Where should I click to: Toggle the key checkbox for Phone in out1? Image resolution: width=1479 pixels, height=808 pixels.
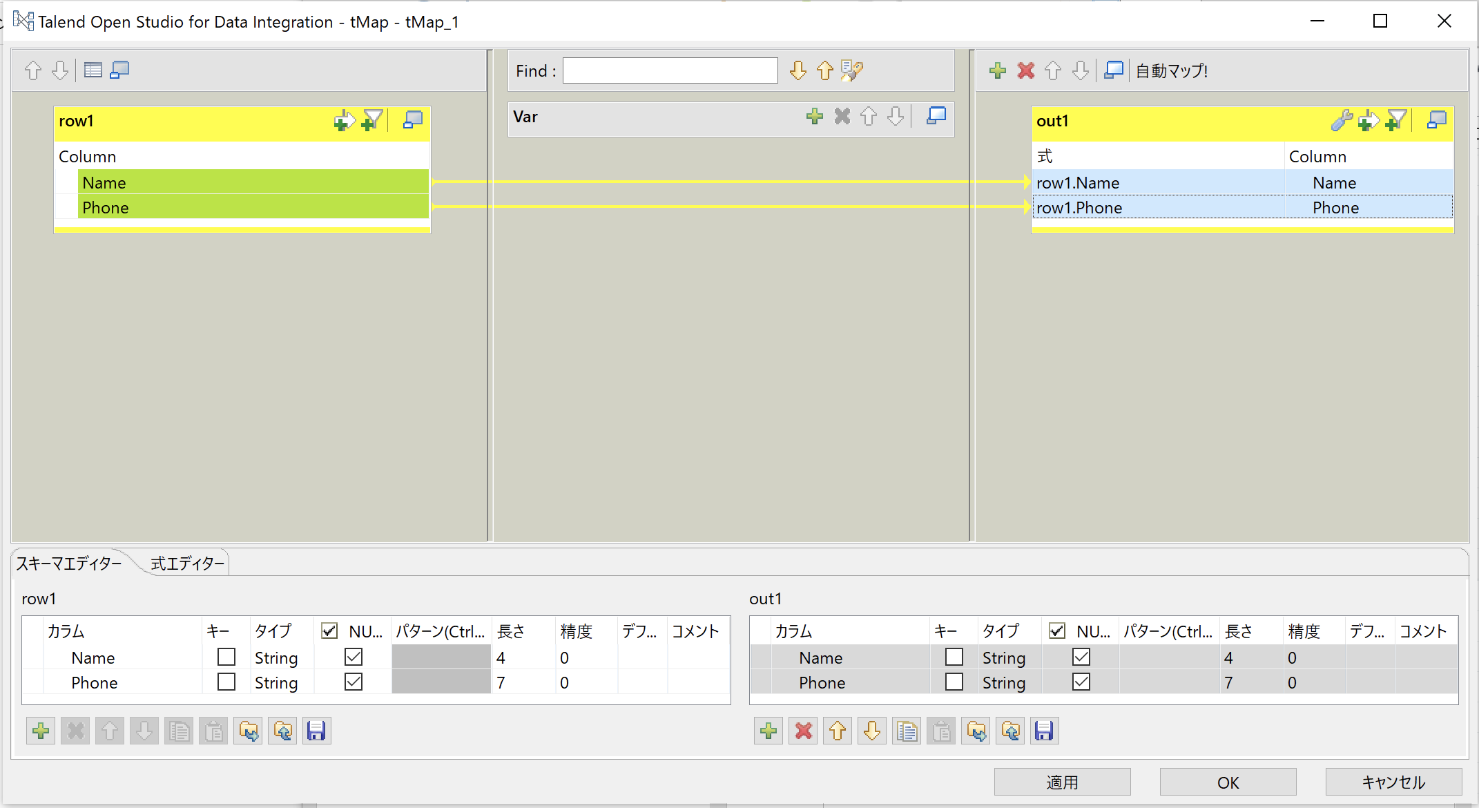coord(954,682)
